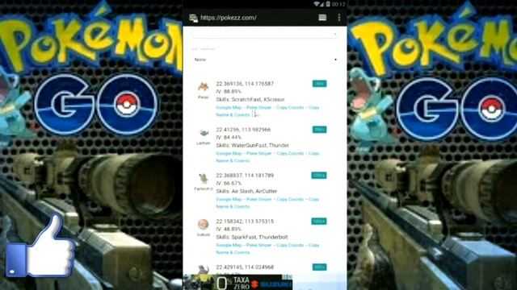517x290 pixels.
Task: Tap the cellular signal status icon
Action: click(322, 4)
